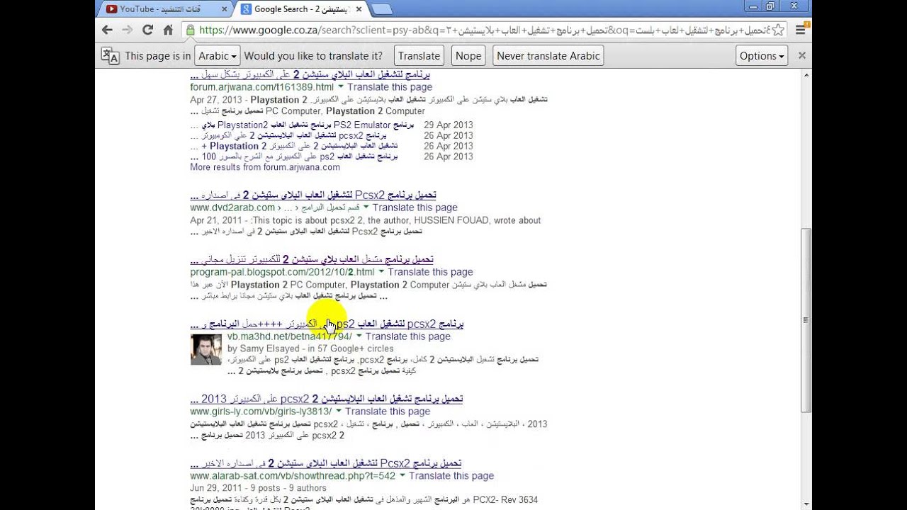Open program-pal blogspot result title
This screenshot has height=510, width=907.
(x=312, y=259)
